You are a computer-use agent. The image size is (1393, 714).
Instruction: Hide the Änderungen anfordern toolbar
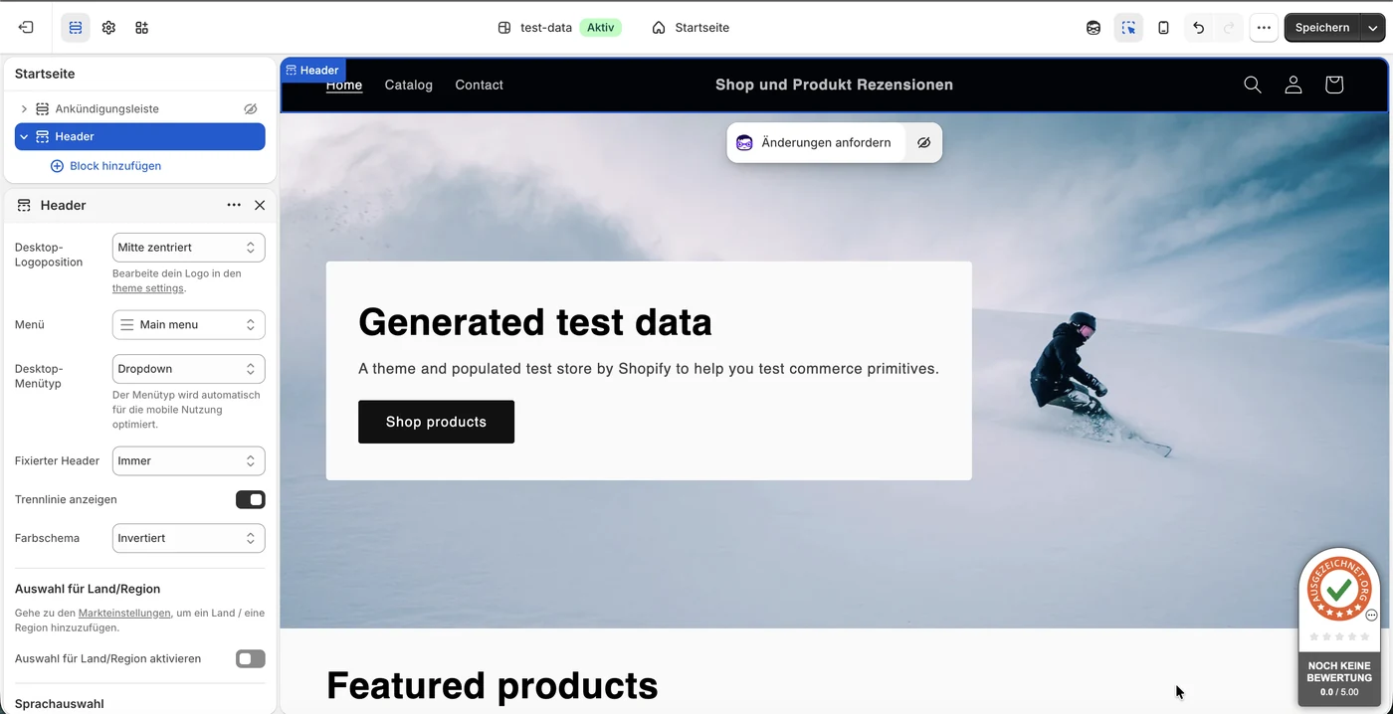923,143
